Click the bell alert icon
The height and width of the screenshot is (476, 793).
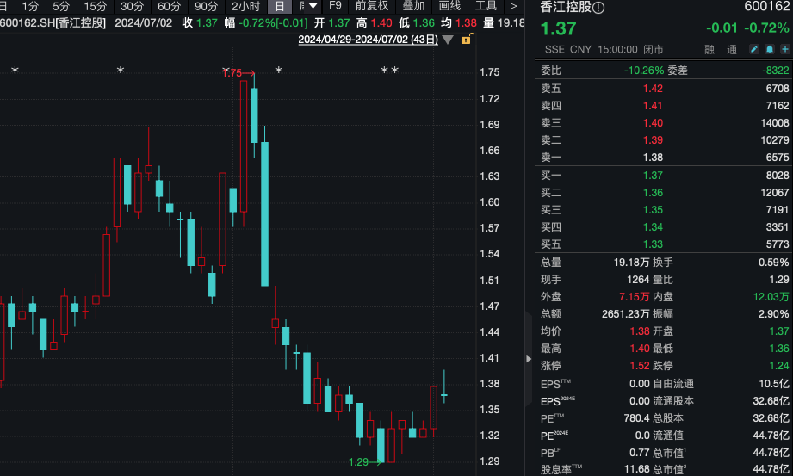point(770,50)
